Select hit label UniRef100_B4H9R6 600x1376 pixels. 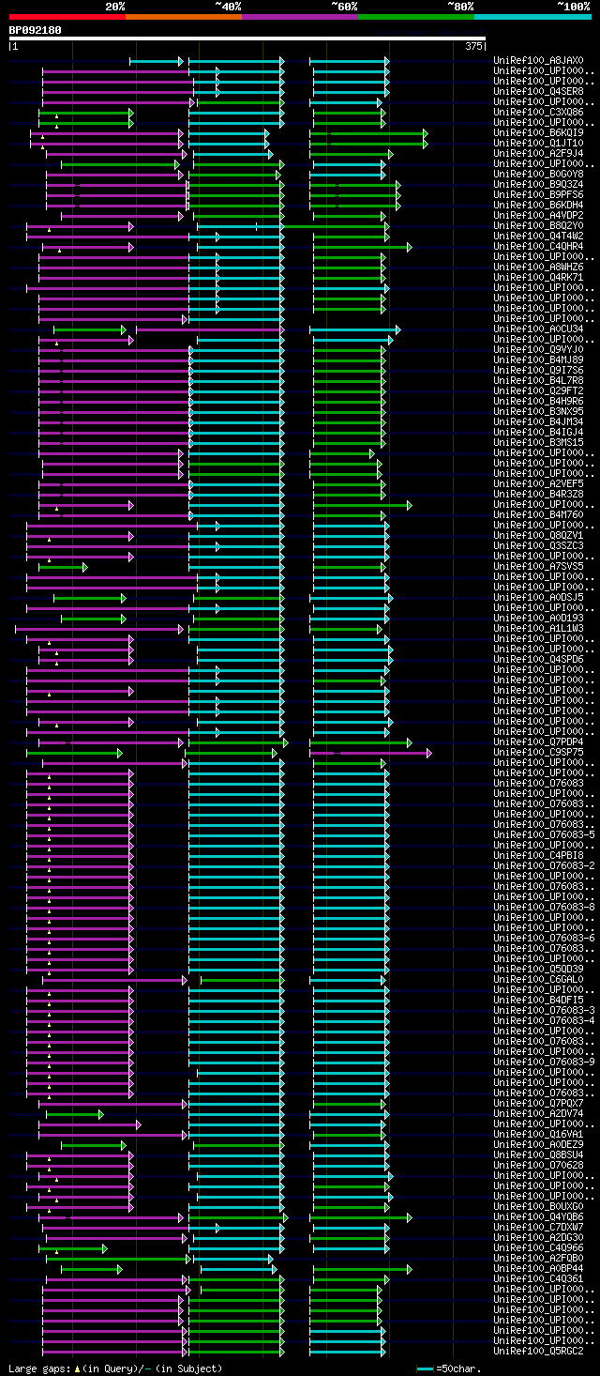(539, 402)
